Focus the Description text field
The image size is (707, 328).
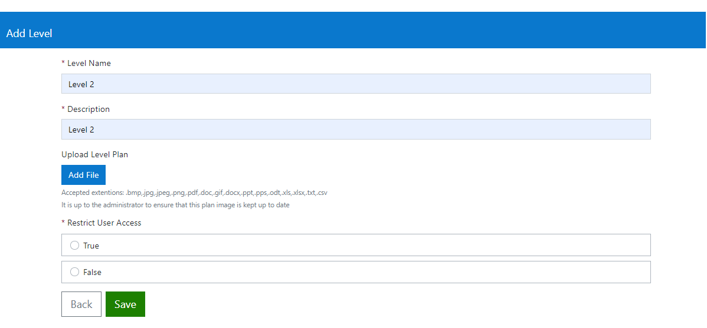pyautogui.click(x=355, y=130)
